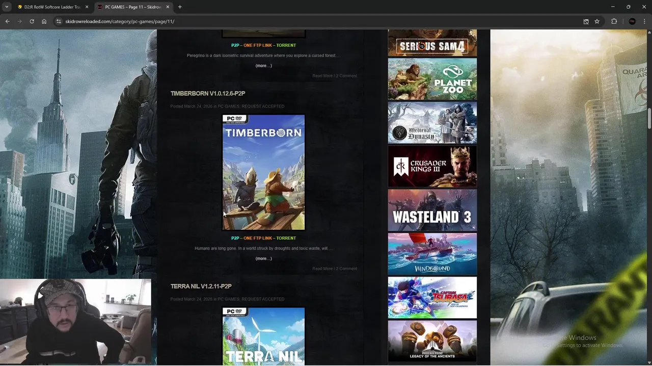Open 2 Comment link for the Timberborn post
This screenshot has width=652, height=366.
click(x=346, y=269)
